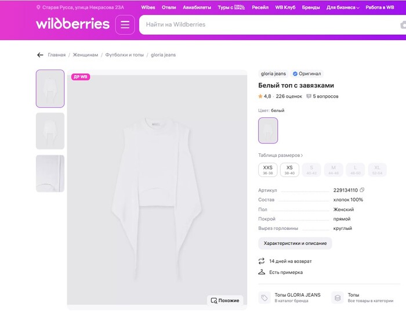Click the back arrow icon
This screenshot has width=406, height=335.
[40, 55]
